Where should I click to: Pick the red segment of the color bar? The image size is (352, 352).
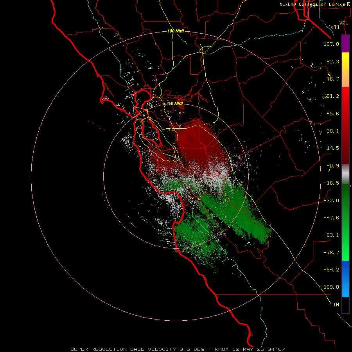(345, 125)
